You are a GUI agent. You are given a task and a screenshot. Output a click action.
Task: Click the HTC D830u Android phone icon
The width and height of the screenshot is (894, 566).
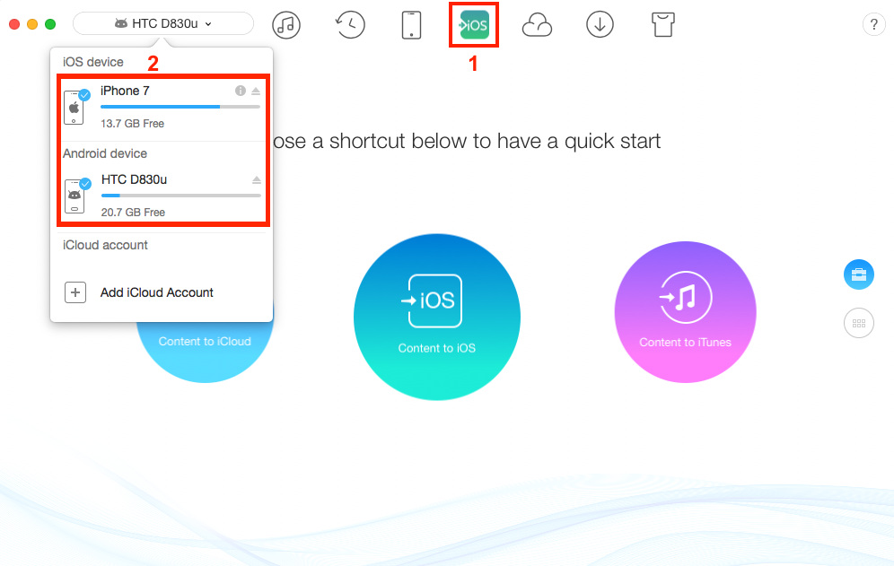pos(74,196)
